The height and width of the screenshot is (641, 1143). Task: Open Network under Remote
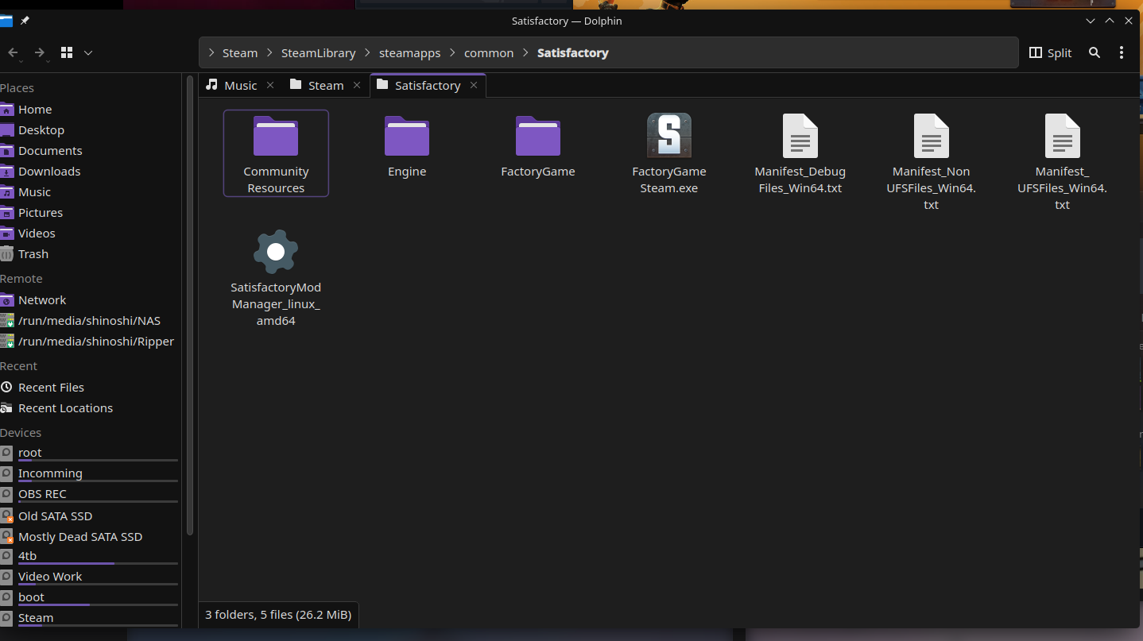point(89,300)
